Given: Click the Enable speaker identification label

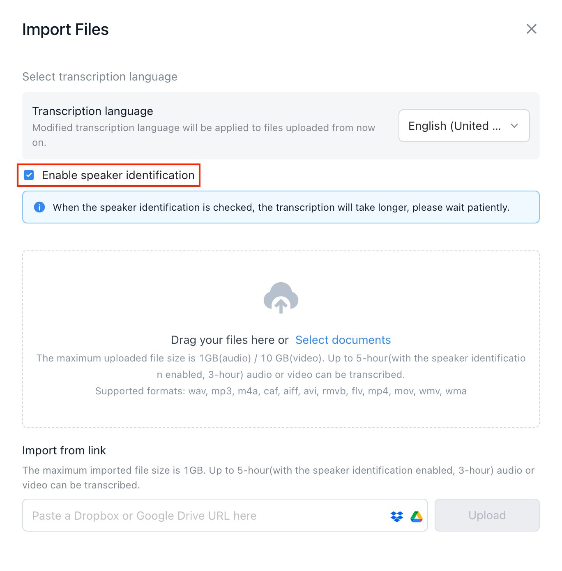Looking at the screenshot, I should pos(118,175).
